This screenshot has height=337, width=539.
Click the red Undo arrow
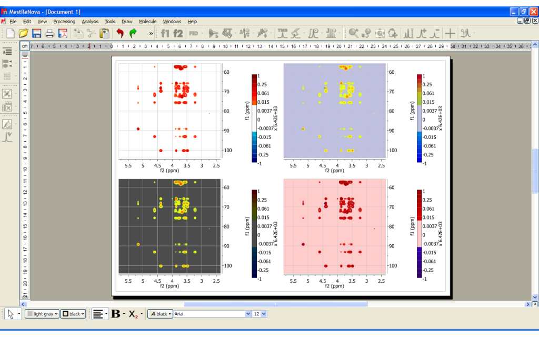pyautogui.click(x=120, y=33)
